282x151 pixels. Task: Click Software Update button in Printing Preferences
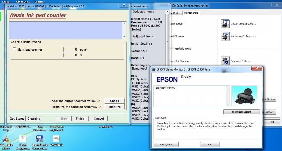pos(269,99)
